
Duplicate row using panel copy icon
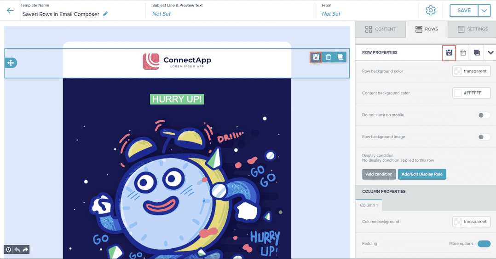(x=477, y=53)
